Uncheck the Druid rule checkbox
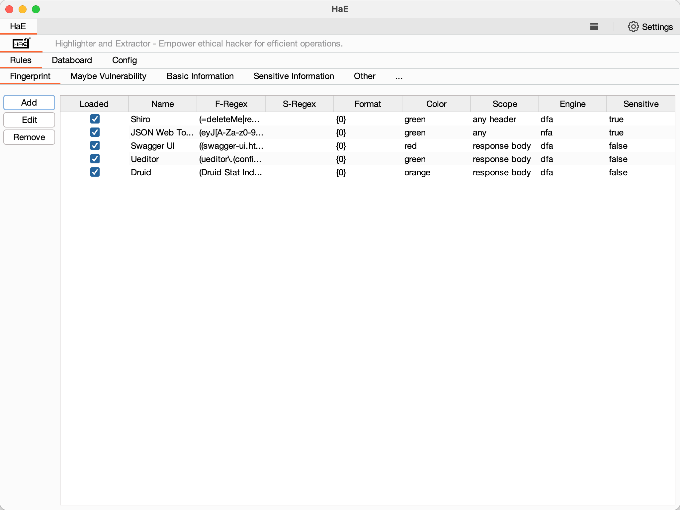The image size is (680, 510). pos(95,172)
